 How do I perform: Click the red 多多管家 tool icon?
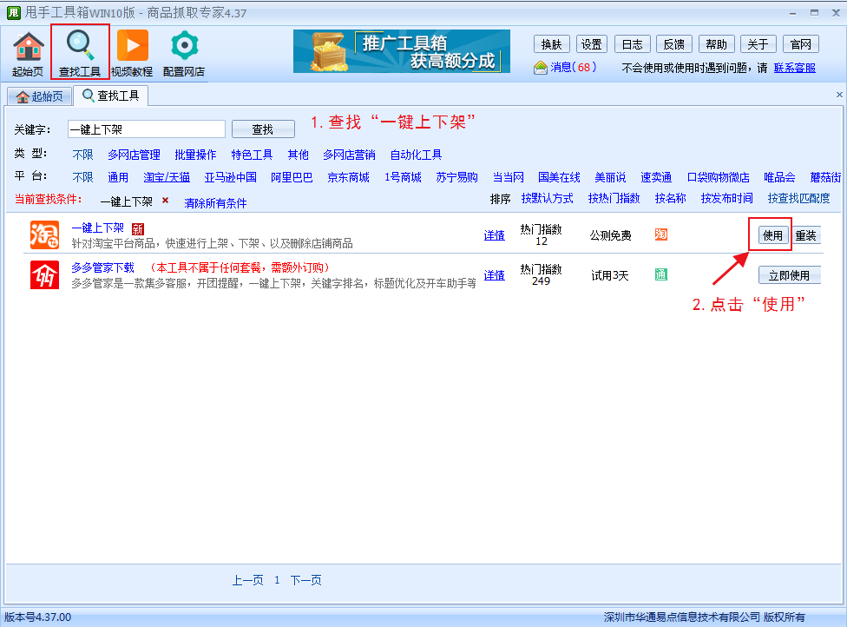coord(44,274)
